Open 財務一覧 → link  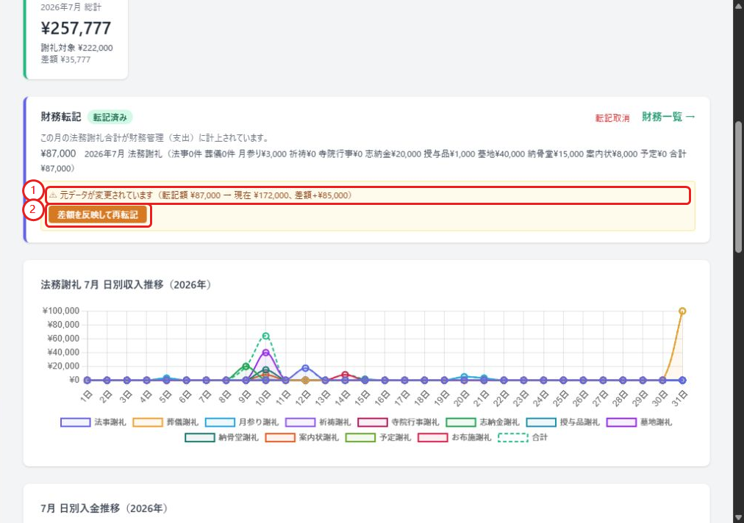click(668, 117)
